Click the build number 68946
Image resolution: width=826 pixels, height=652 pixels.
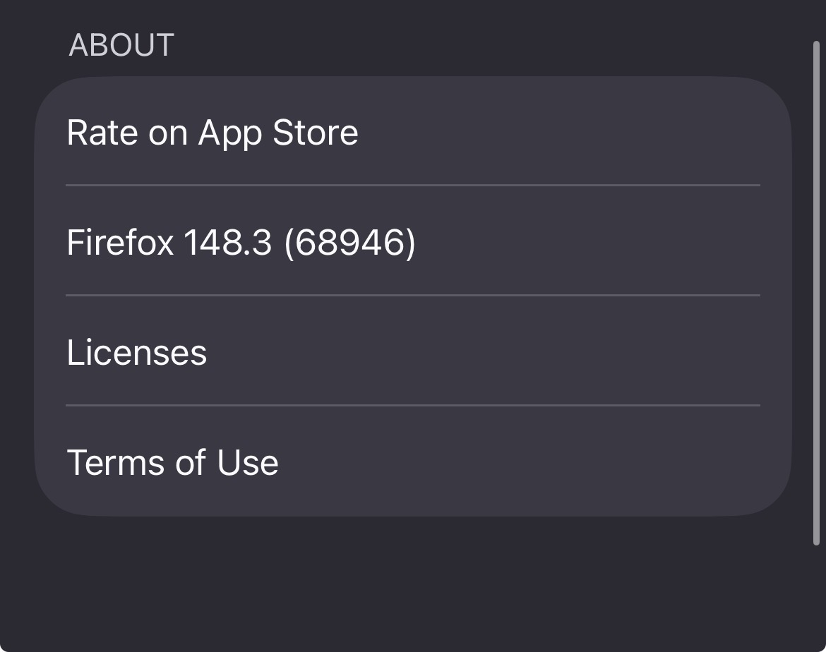point(350,243)
